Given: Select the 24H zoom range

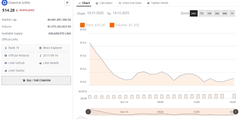Looking at the screenshot, I should click(194, 13).
